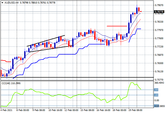The height and width of the screenshot is (113, 165).
Task: Click the 360.4043 CCI scale maximum
Action: pyautogui.click(x=159, y=83)
